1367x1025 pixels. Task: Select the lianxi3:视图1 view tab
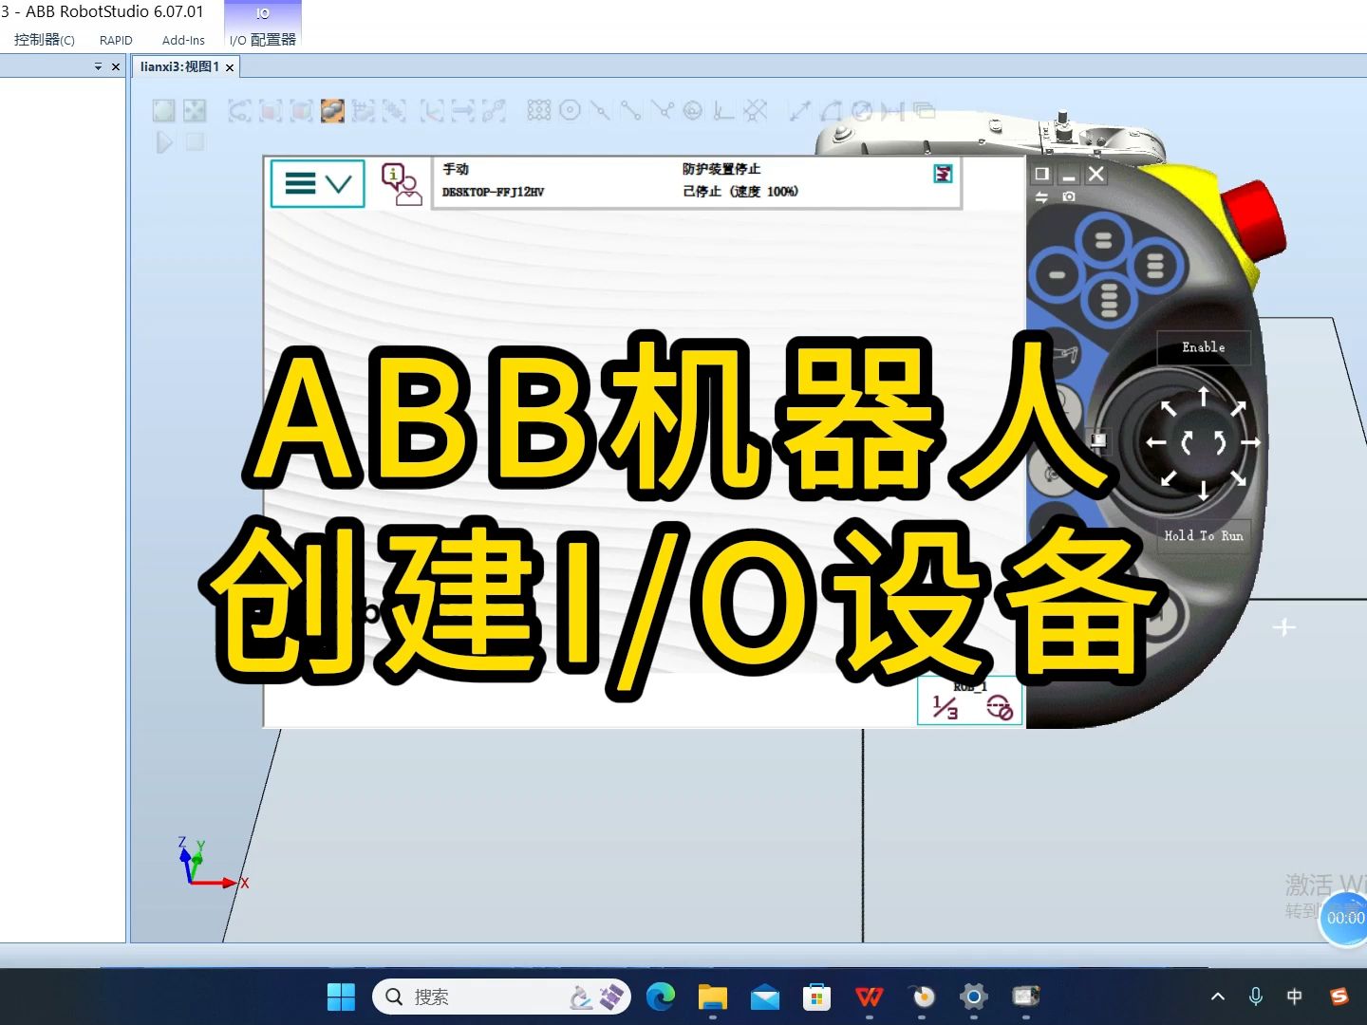[x=179, y=66]
